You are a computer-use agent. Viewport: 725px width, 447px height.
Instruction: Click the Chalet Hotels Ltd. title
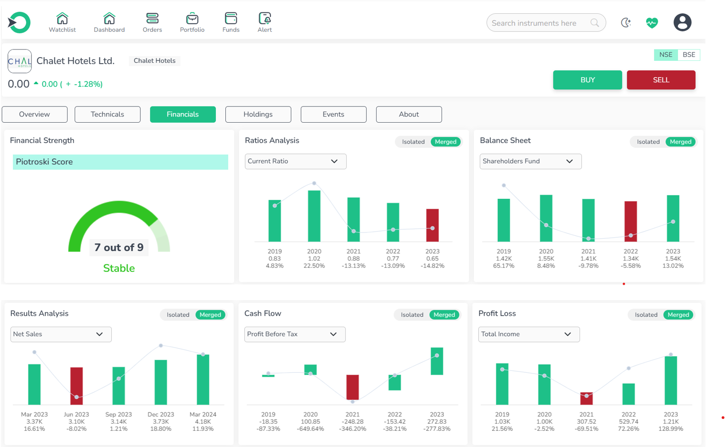76,61
